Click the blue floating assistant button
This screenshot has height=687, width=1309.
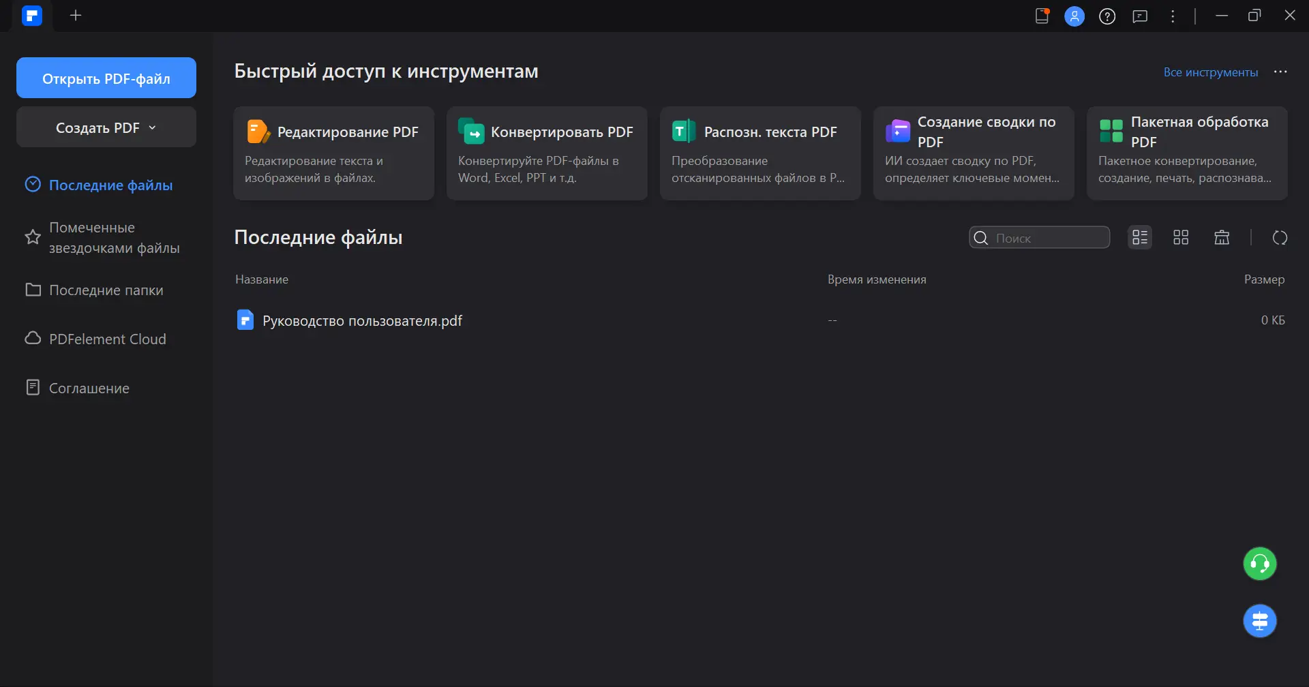[1259, 621]
